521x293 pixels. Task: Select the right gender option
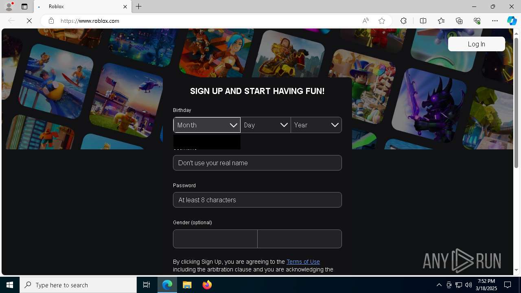(300, 239)
